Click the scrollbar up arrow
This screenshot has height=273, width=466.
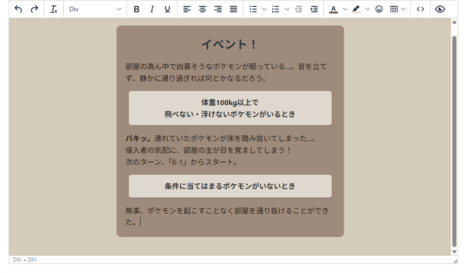(454, 22)
